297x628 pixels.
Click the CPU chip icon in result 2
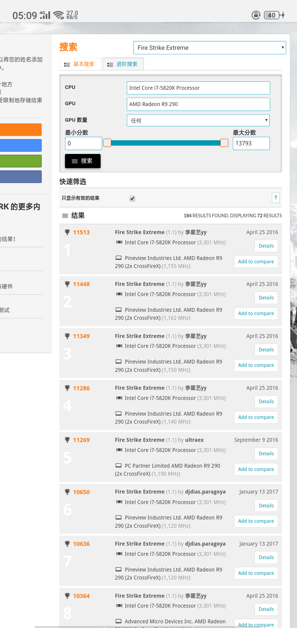tap(119, 294)
